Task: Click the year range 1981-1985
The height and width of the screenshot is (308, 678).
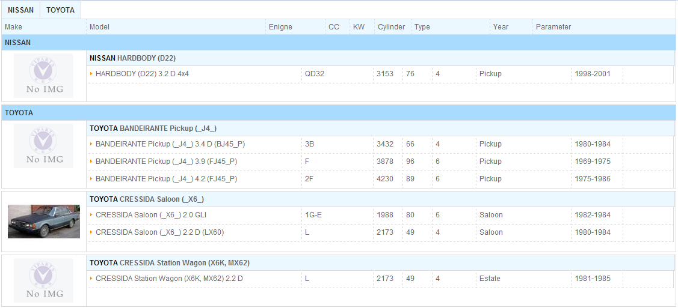Action: point(593,279)
